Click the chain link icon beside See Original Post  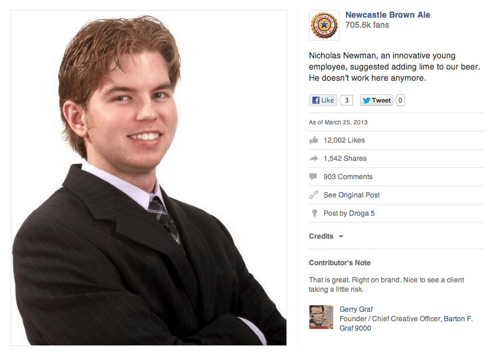pos(314,195)
